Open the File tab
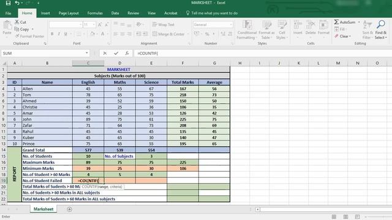This screenshot has width=392, height=220. (x=8, y=13)
